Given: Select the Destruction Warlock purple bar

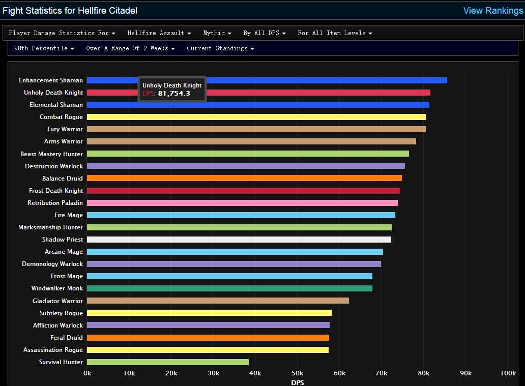Looking at the screenshot, I should (x=246, y=166).
